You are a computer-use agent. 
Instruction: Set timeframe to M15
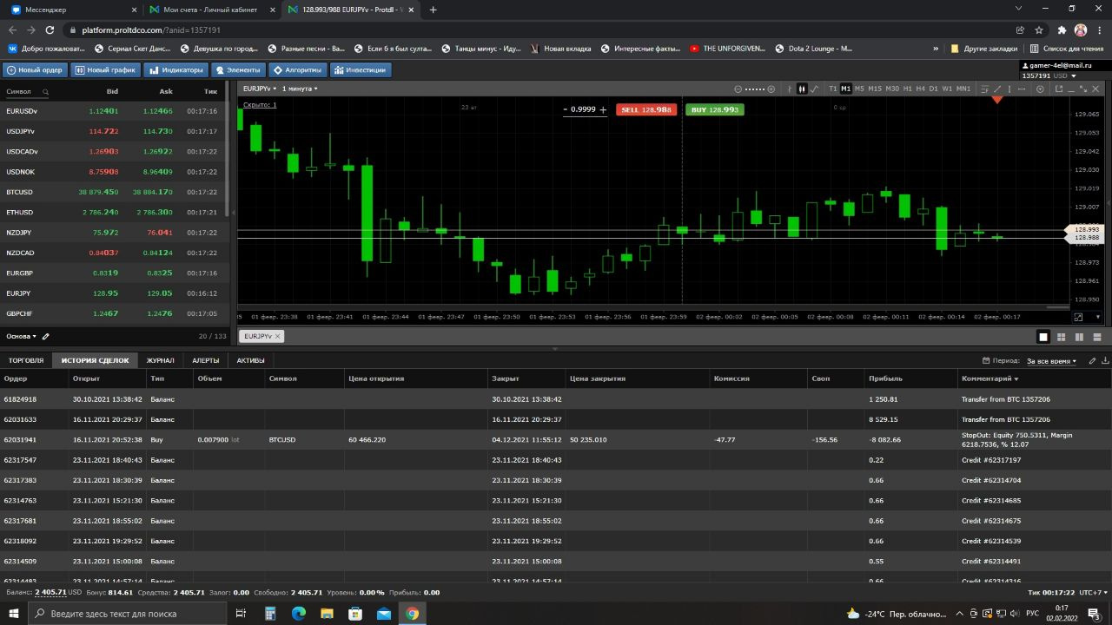(875, 89)
